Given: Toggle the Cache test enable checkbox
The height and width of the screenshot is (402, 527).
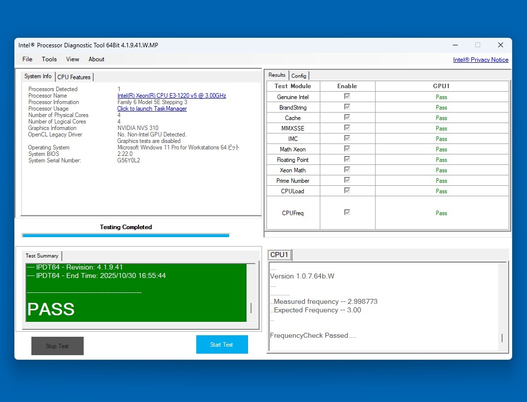Looking at the screenshot, I should [347, 118].
